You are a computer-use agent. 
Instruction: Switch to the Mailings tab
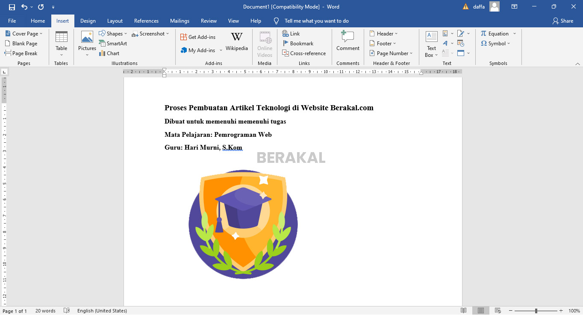click(x=180, y=21)
